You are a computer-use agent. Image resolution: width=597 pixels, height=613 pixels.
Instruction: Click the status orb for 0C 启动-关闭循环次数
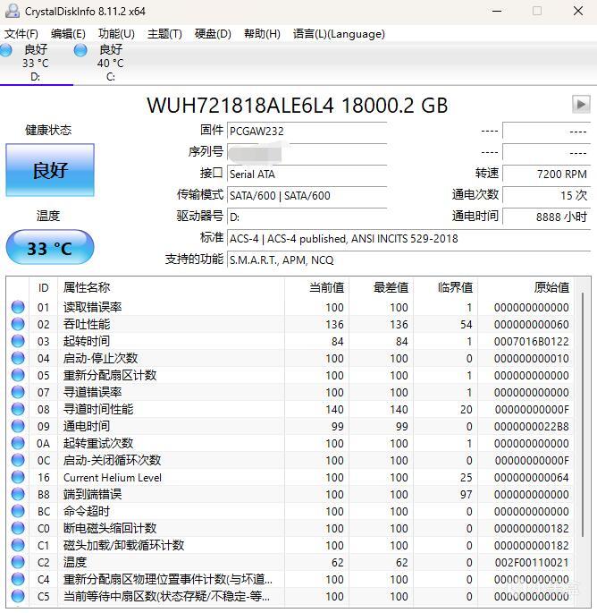click(x=18, y=460)
